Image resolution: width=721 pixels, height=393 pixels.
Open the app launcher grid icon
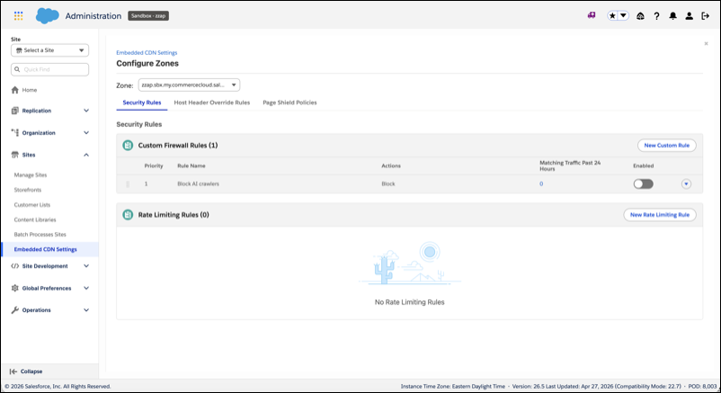tap(18, 16)
